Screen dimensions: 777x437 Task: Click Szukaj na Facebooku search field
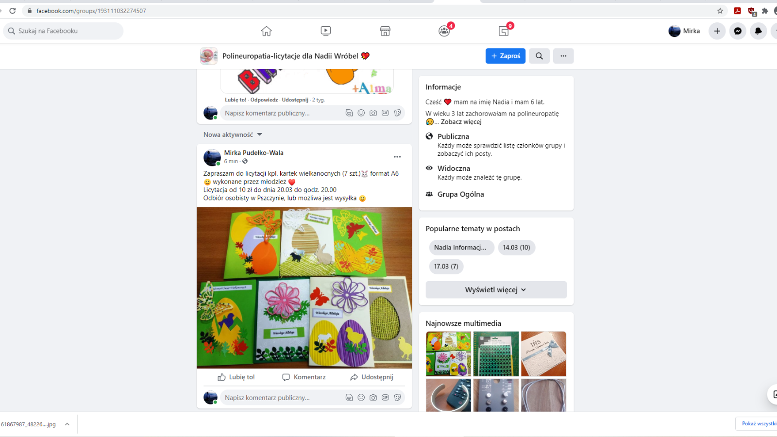click(64, 31)
